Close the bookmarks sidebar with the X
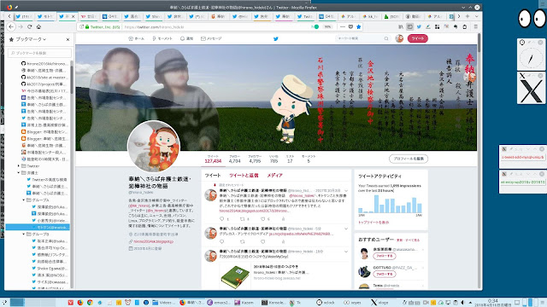 point(68,40)
